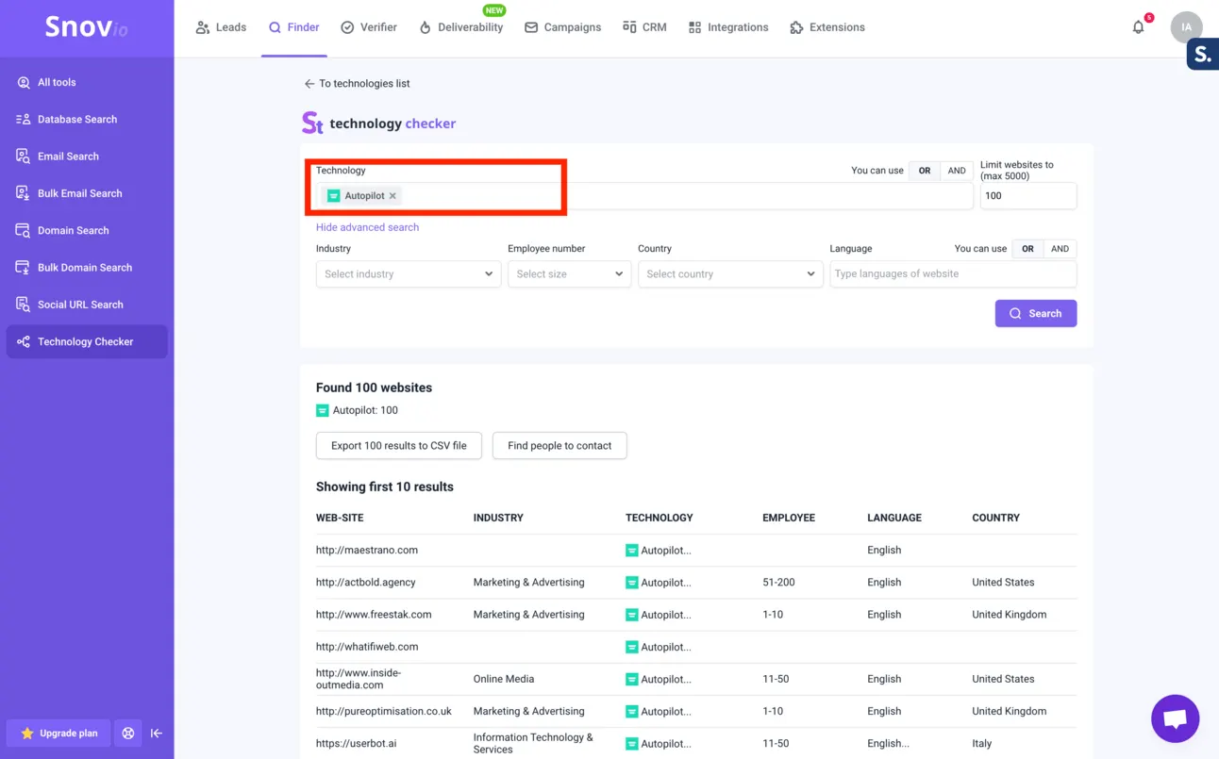The width and height of the screenshot is (1219, 759).
Task: Click the Search button
Action: point(1036,314)
